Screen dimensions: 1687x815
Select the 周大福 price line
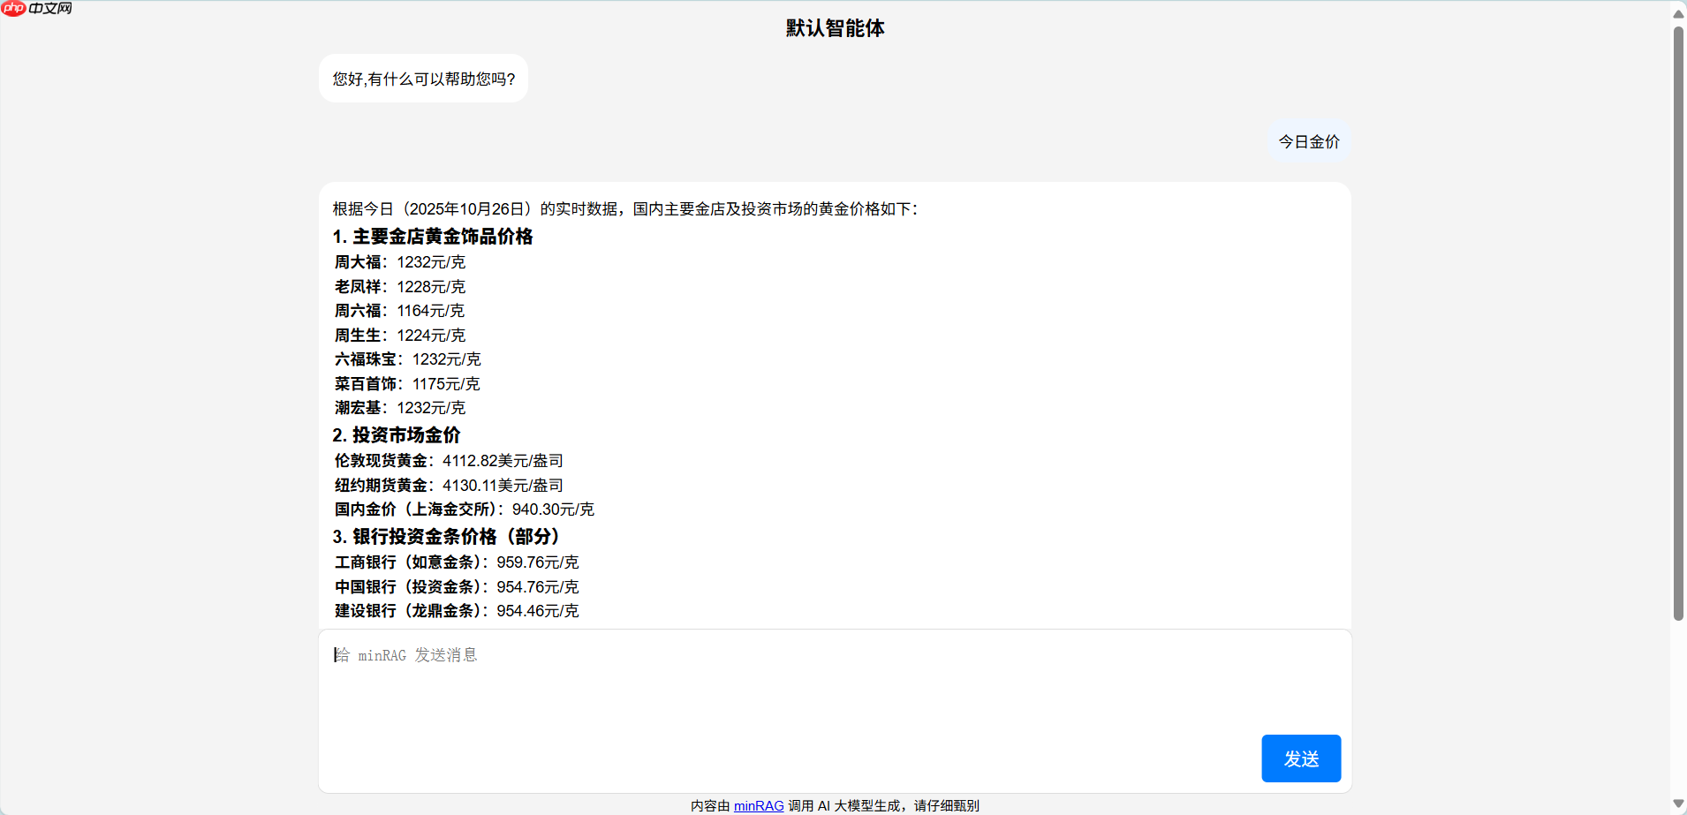pyautogui.click(x=397, y=261)
